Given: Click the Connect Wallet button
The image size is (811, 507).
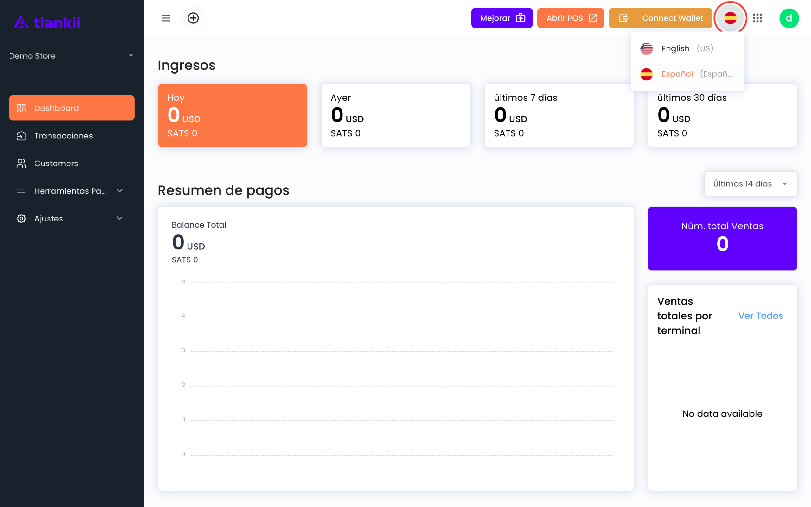Looking at the screenshot, I should pyautogui.click(x=660, y=18).
